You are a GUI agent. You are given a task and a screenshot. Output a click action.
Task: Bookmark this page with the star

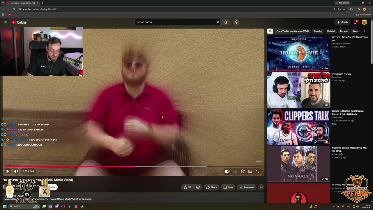coord(344,9)
